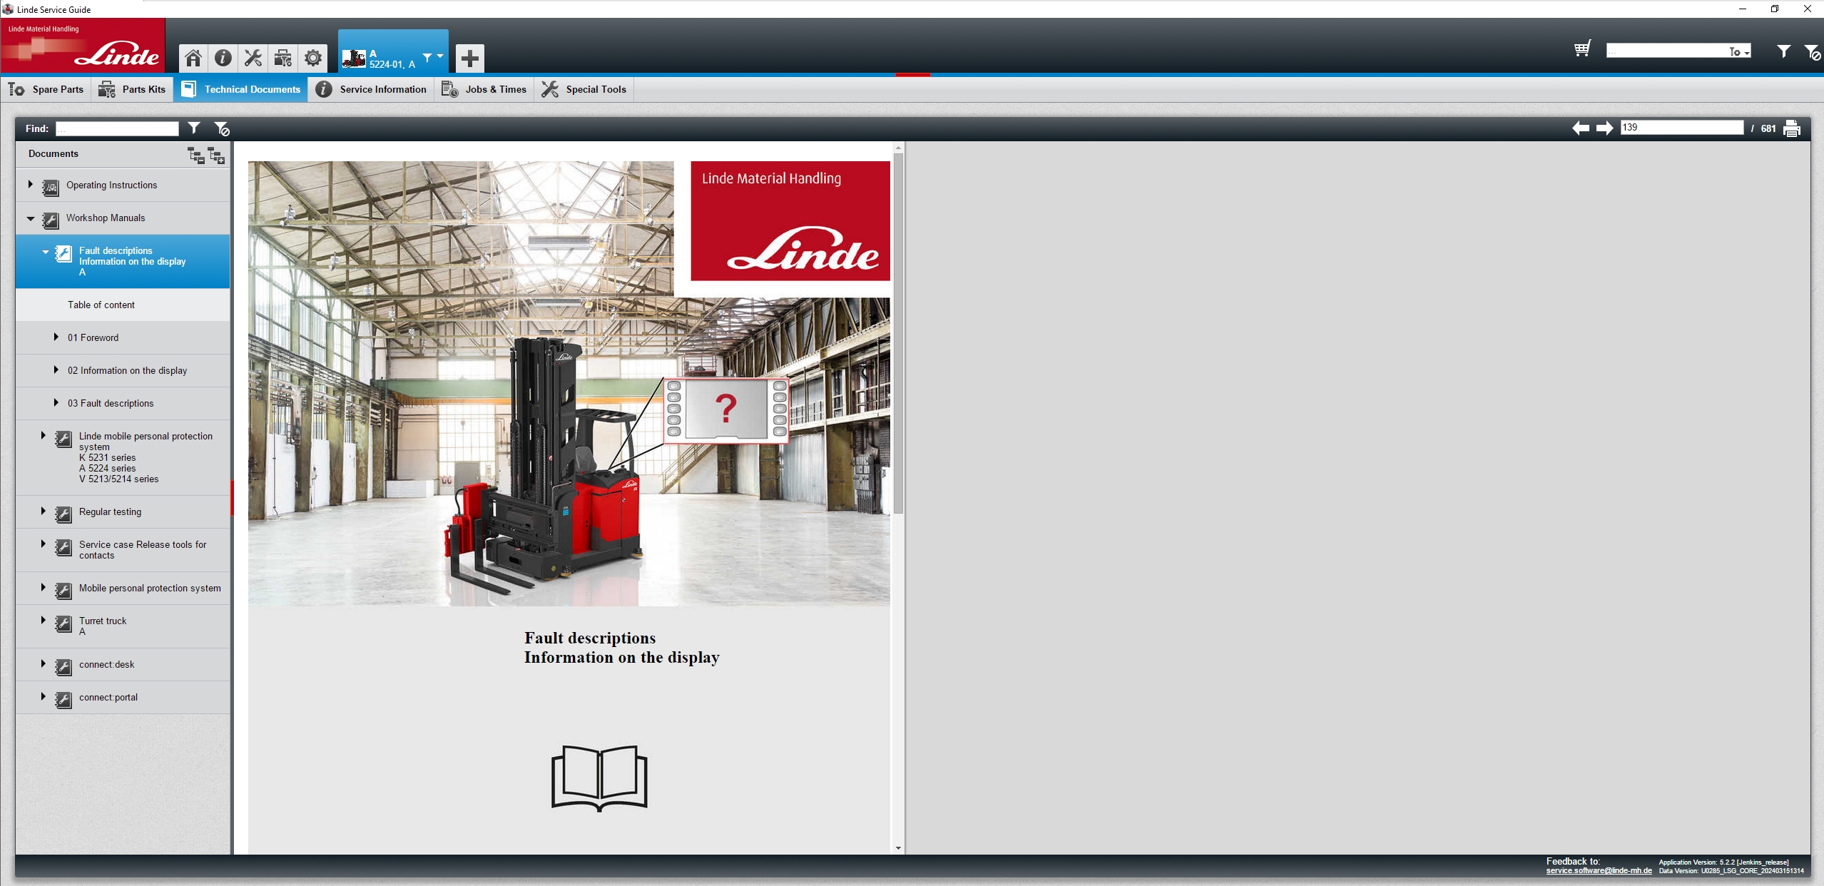Image resolution: width=1824 pixels, height=886 pixels.
Task: Open the toolbox icon in the toolbar
Action: click(x=282, y=58)
